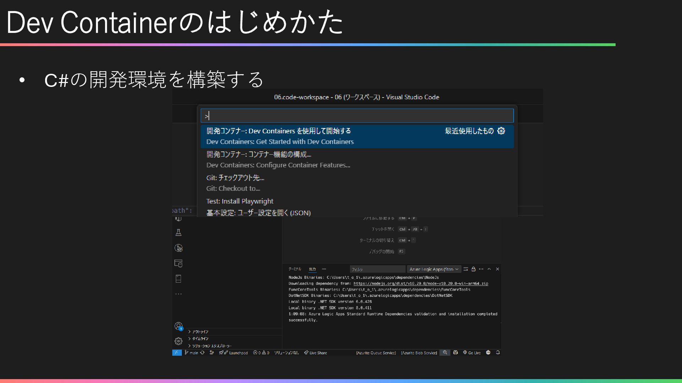
Task: Open the Testing flask icon in the activity bar
Action: coord(178,233)
